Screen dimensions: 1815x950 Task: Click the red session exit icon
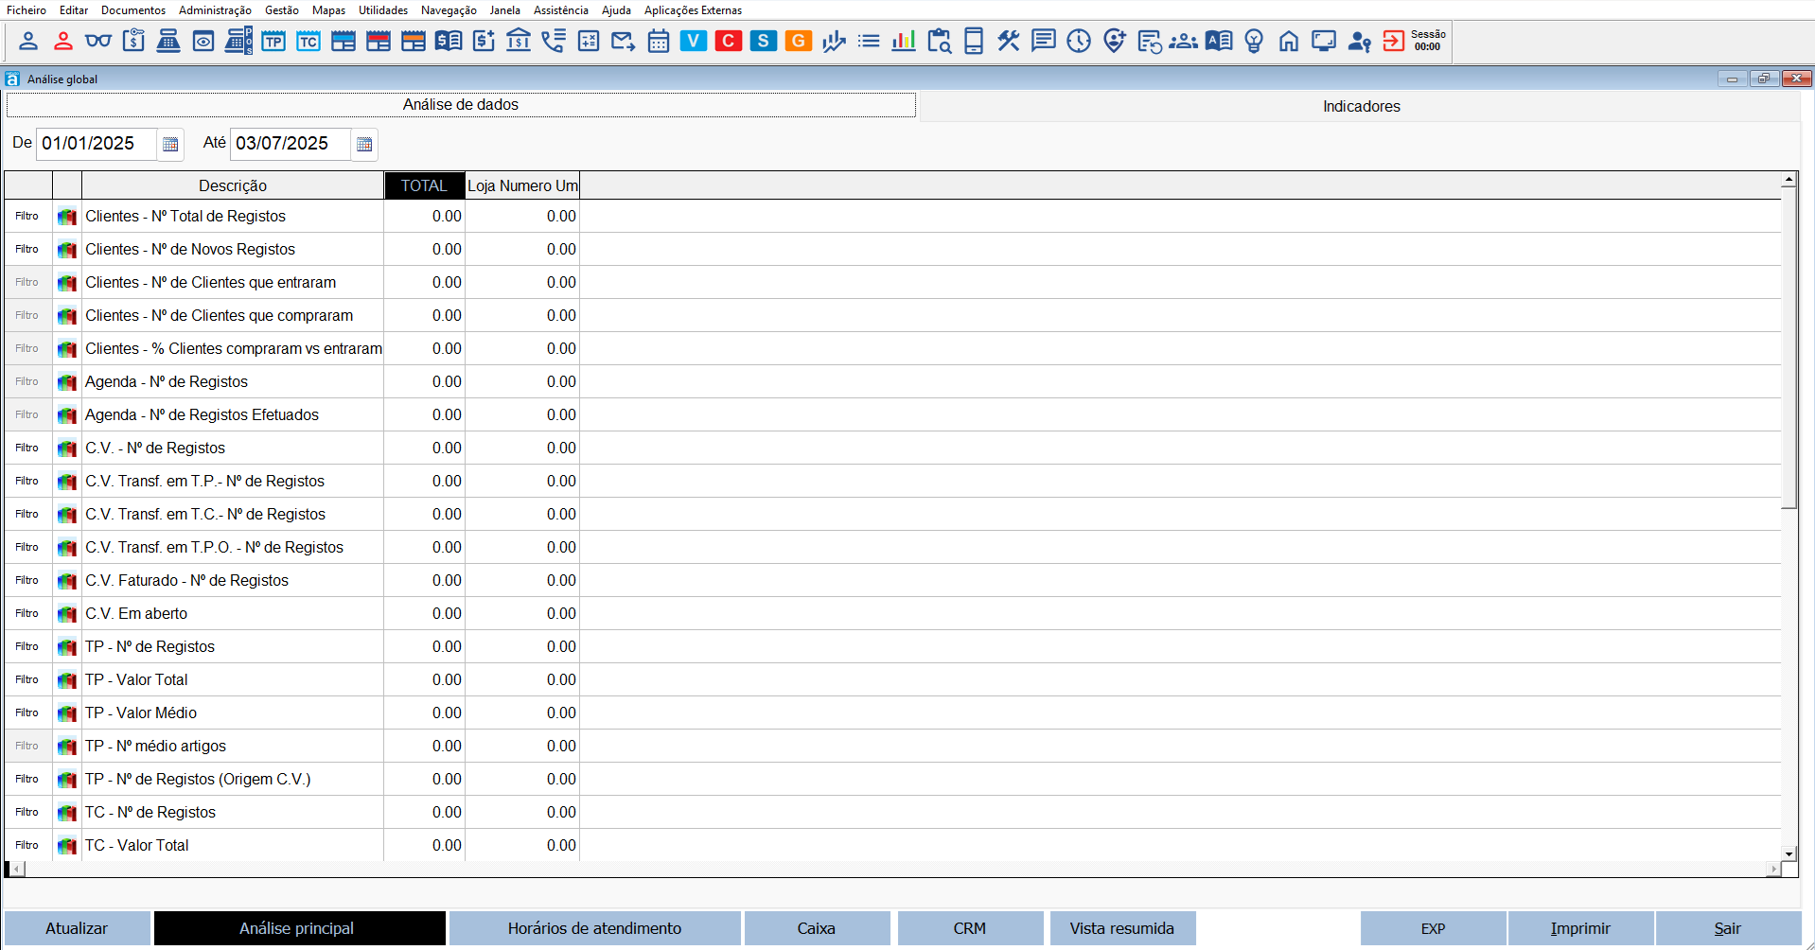point(1394,41)
